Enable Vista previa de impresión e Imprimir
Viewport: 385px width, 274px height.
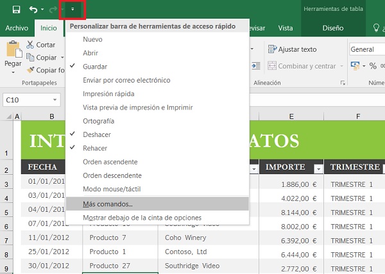click(x=157, y=108)
